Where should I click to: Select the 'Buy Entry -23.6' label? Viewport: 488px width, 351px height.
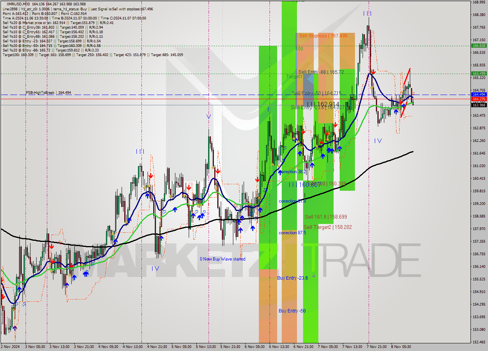[x=292, y=278]
